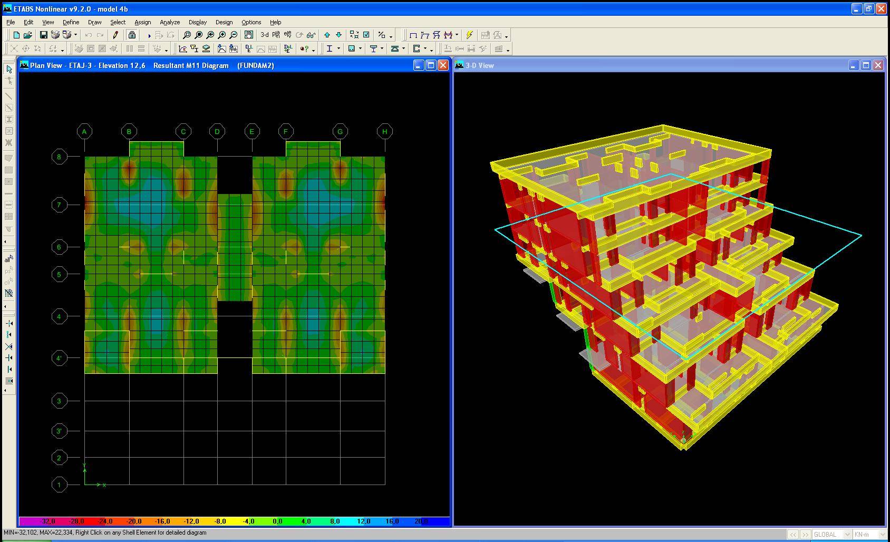Open the GLOBAL coordinate system dropdown
The height and width of the screenshot is (542, 890).
831,535
